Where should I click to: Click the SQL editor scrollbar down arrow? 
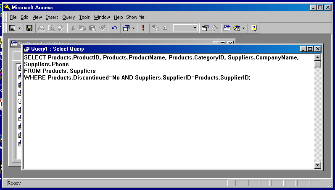318,165
